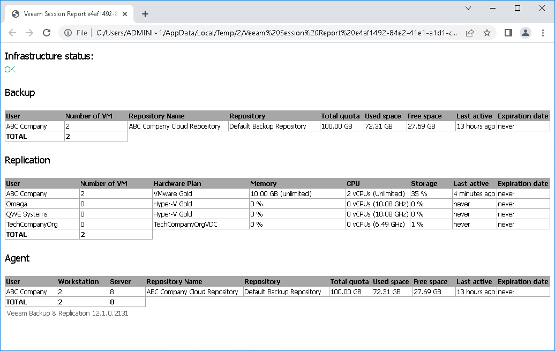This screenshot has width=555, height=351.
Task: Click the share page icon
Action: pos(470,33)
